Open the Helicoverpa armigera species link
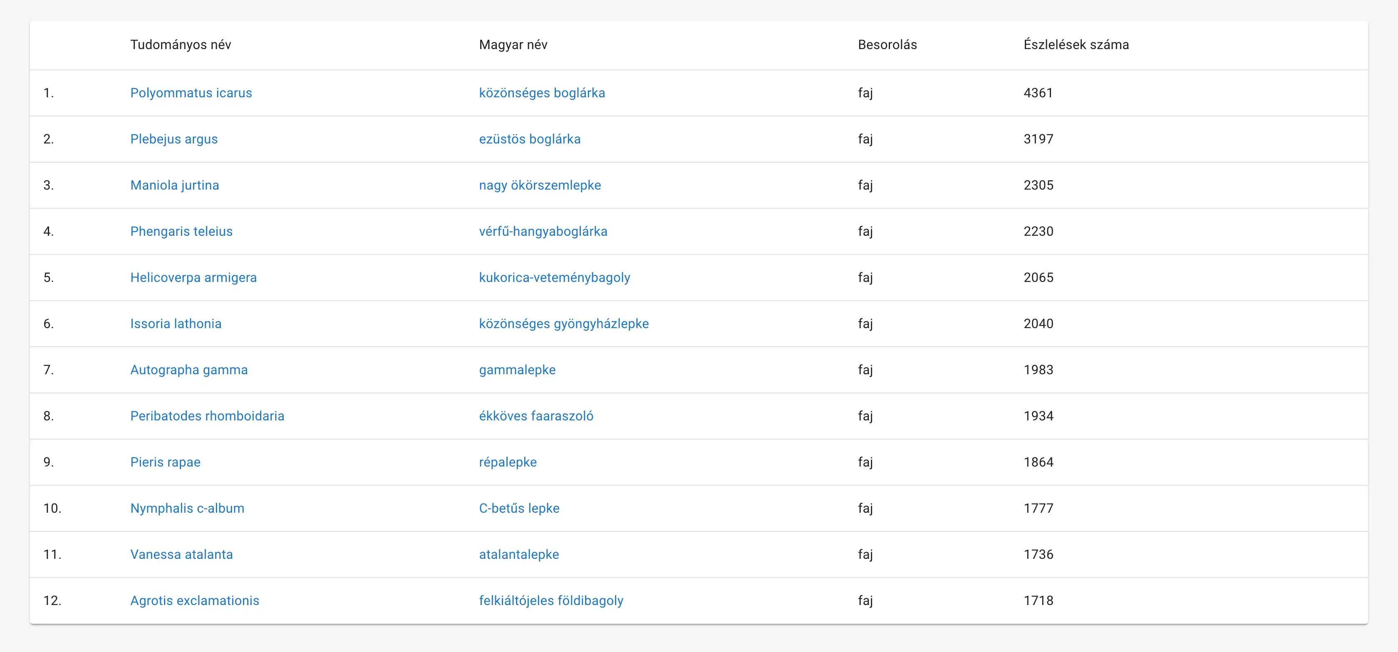The image size is (1398, 652). [193, 277]
